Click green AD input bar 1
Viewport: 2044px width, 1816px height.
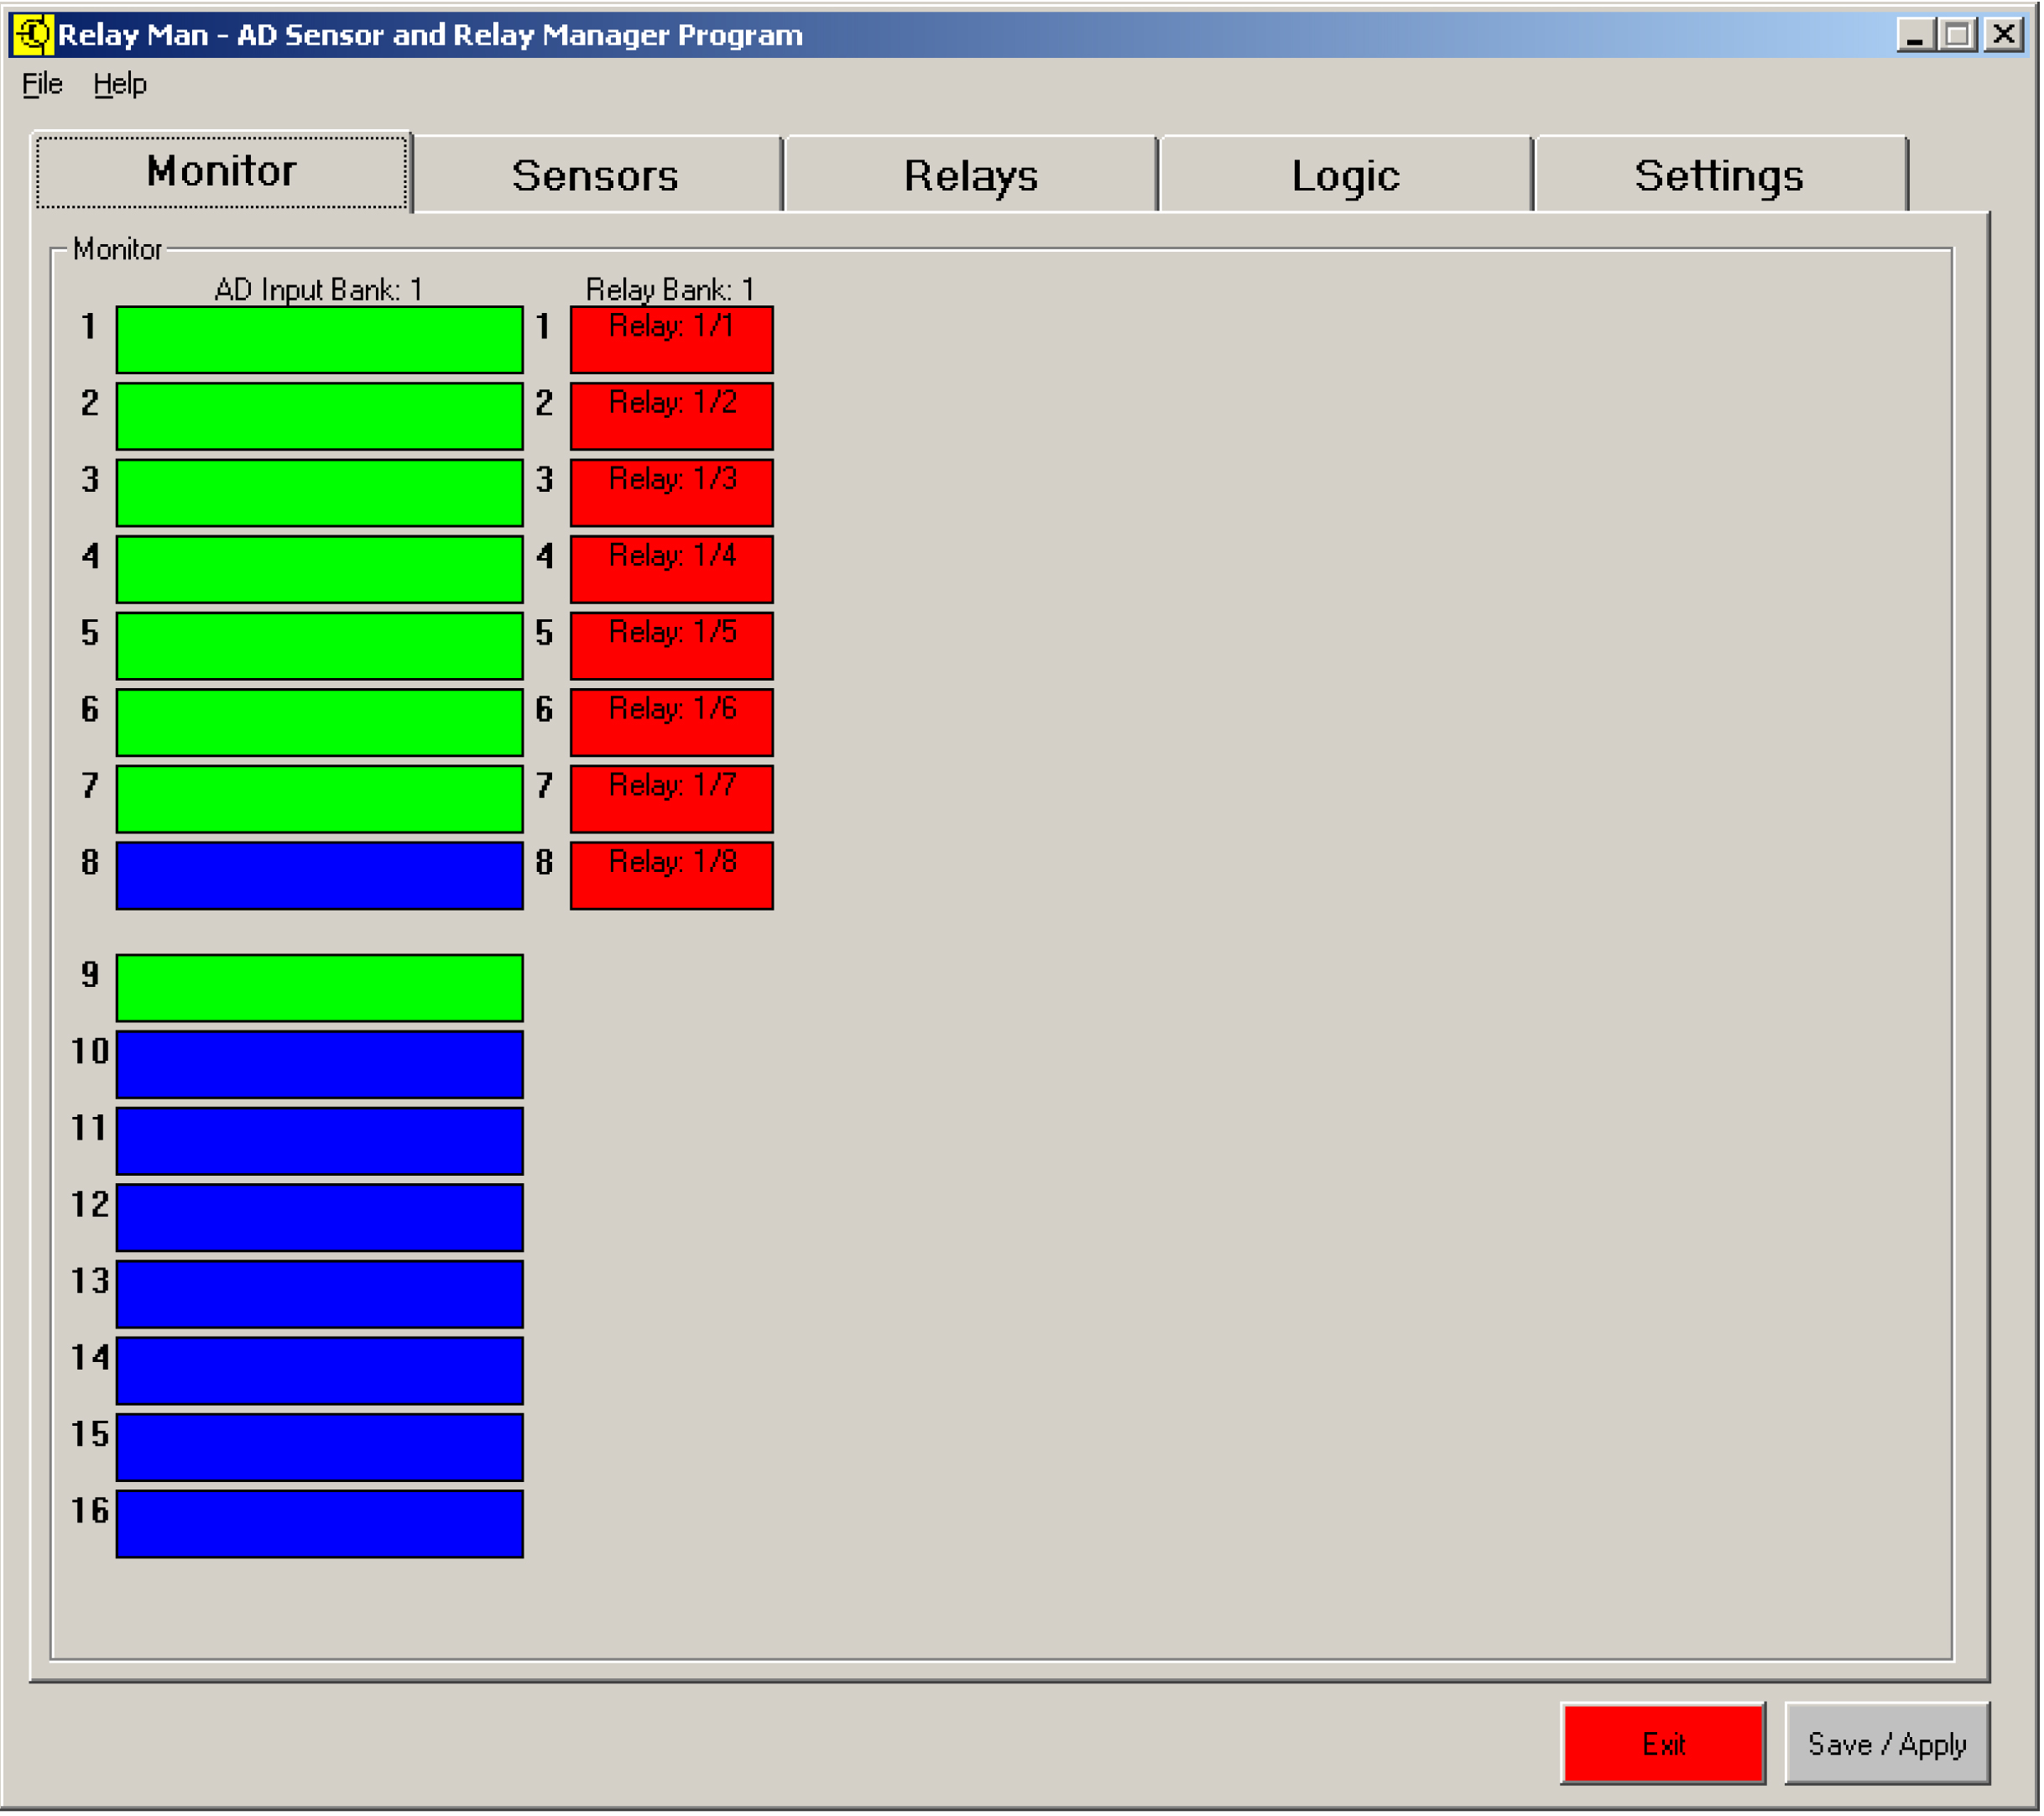pos(320,340)
